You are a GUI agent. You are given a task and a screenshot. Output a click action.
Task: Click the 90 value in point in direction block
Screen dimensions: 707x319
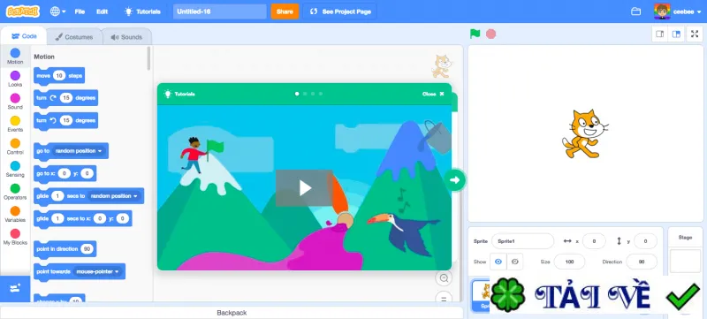(x=87, y=249)
